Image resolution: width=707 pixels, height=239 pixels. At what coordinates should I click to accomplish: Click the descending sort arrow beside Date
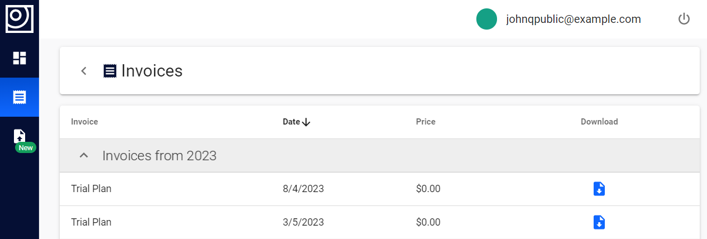[305, 122]
